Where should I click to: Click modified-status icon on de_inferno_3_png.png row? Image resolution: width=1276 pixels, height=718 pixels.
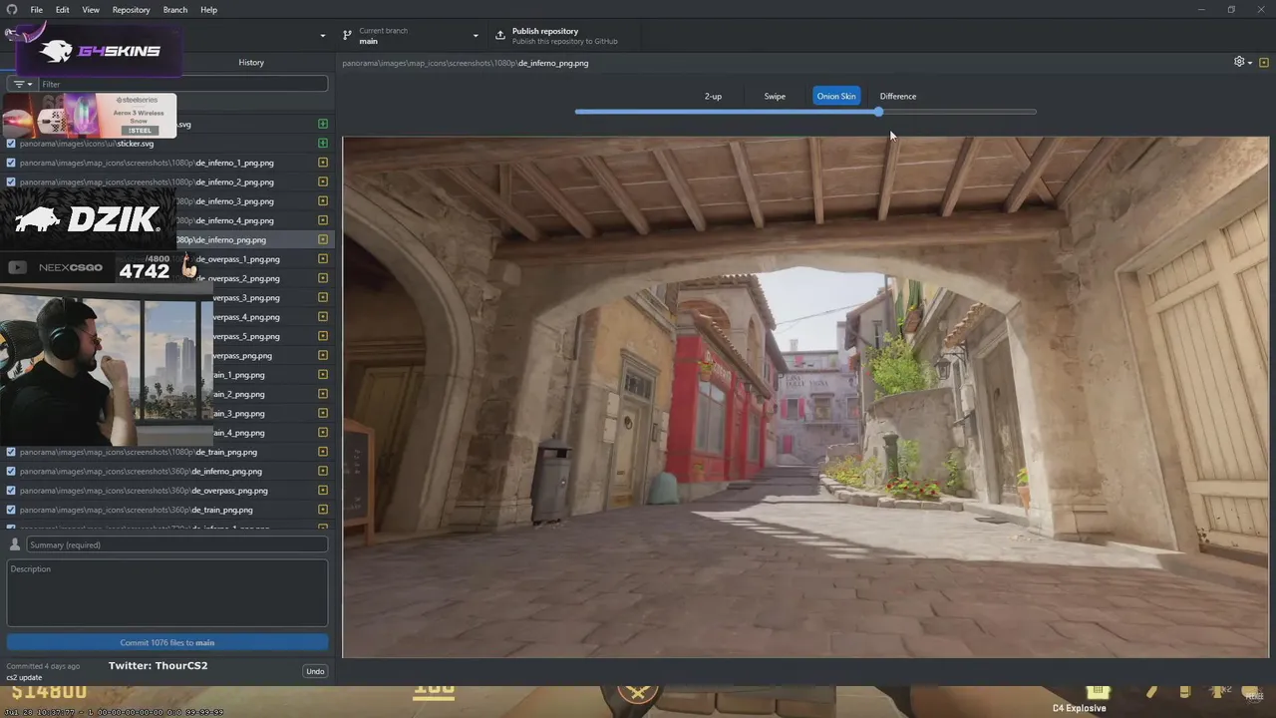click(x=323, y=200)
